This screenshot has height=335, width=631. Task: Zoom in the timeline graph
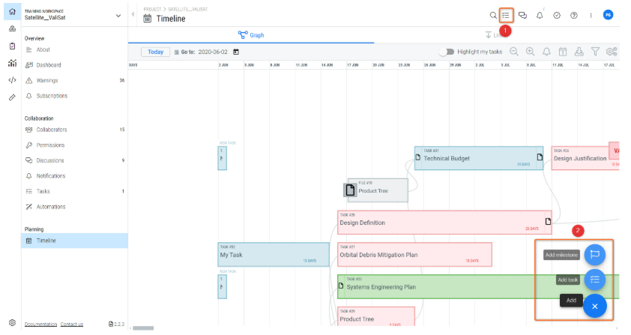pyautogui.click(x=530, y=52)
